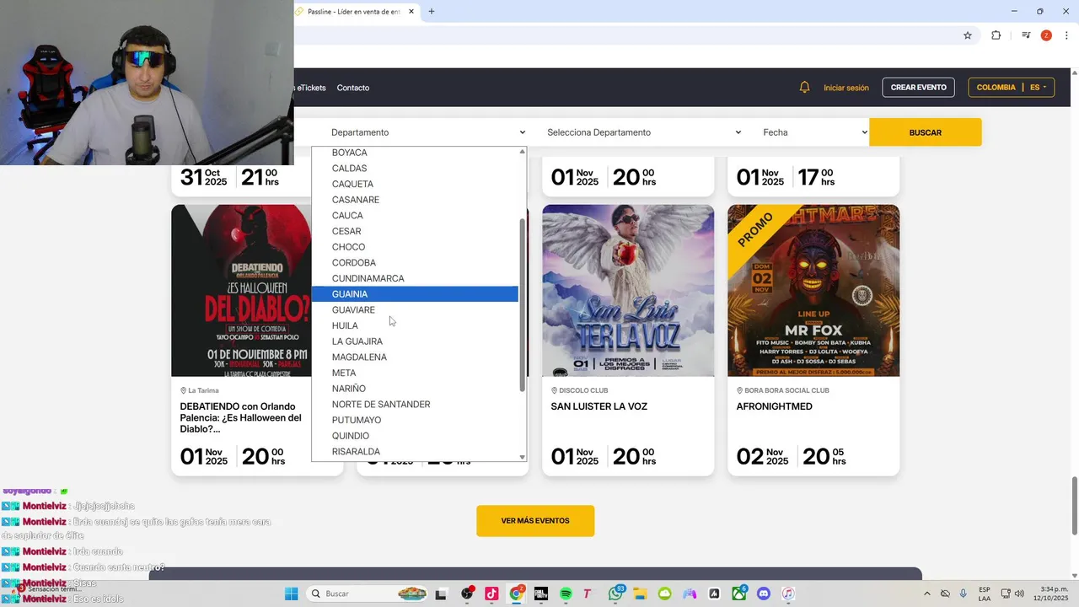Click the location pin next to DISCOLO CLUB
Image resolution: width=1079 pixels, height=607 pixels.
(554, 390)
